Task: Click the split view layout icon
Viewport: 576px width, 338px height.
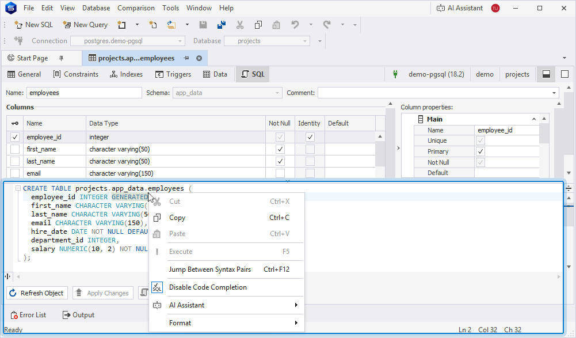Action: [x=546, y=74]
